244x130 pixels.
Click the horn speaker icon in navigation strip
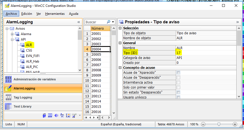[56, 115]
